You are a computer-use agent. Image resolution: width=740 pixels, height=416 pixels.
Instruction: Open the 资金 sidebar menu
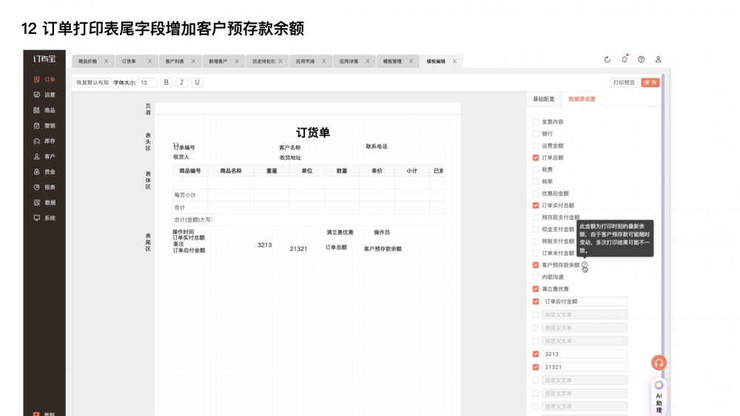(44, 172)
